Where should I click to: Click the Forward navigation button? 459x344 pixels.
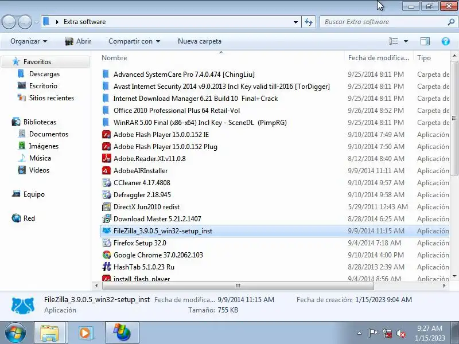tap(25, 22)
